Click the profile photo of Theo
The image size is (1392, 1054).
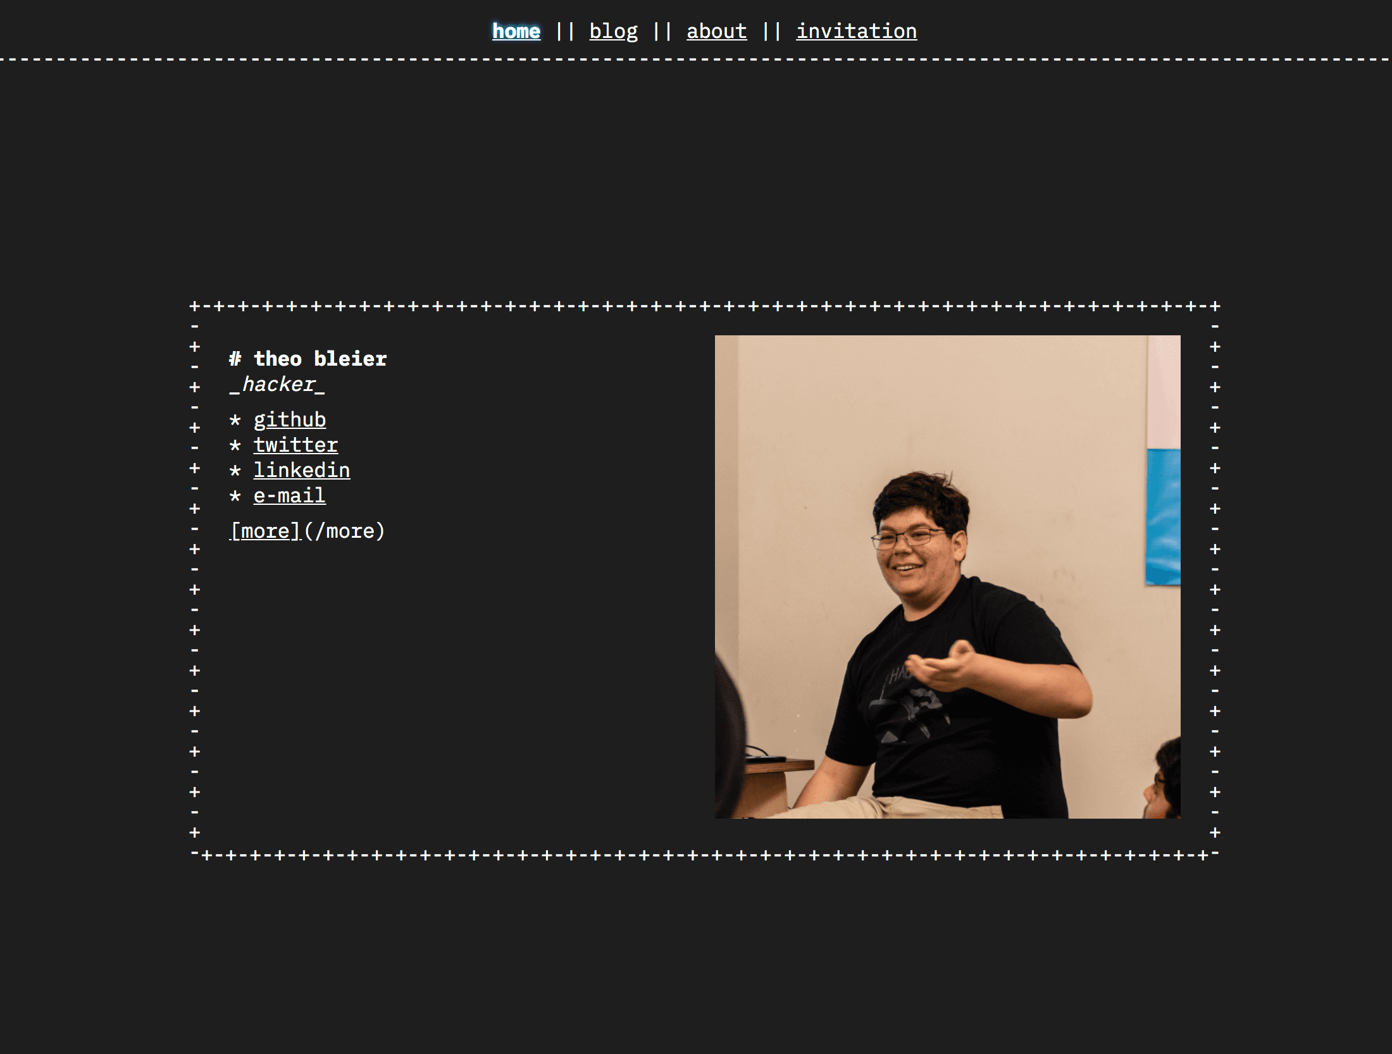[x=947, y=576]
